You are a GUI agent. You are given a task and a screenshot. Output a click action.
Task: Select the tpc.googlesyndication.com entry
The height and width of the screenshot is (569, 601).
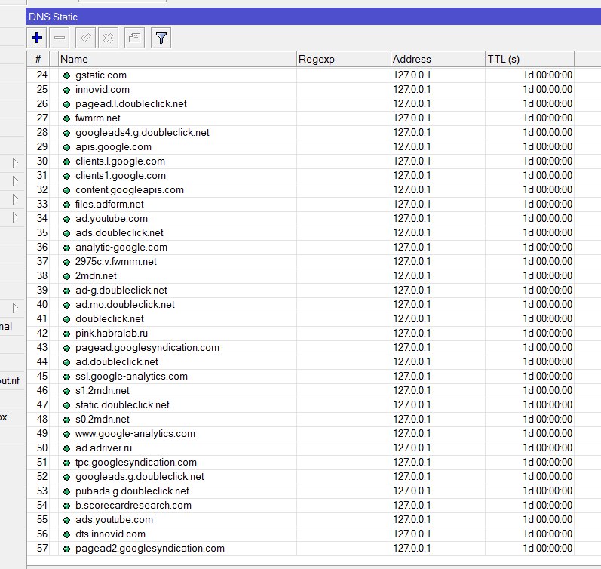[136, 463]
